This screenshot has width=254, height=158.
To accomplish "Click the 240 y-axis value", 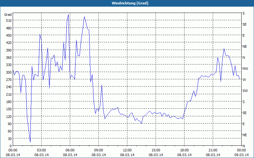I will [9, 87].
